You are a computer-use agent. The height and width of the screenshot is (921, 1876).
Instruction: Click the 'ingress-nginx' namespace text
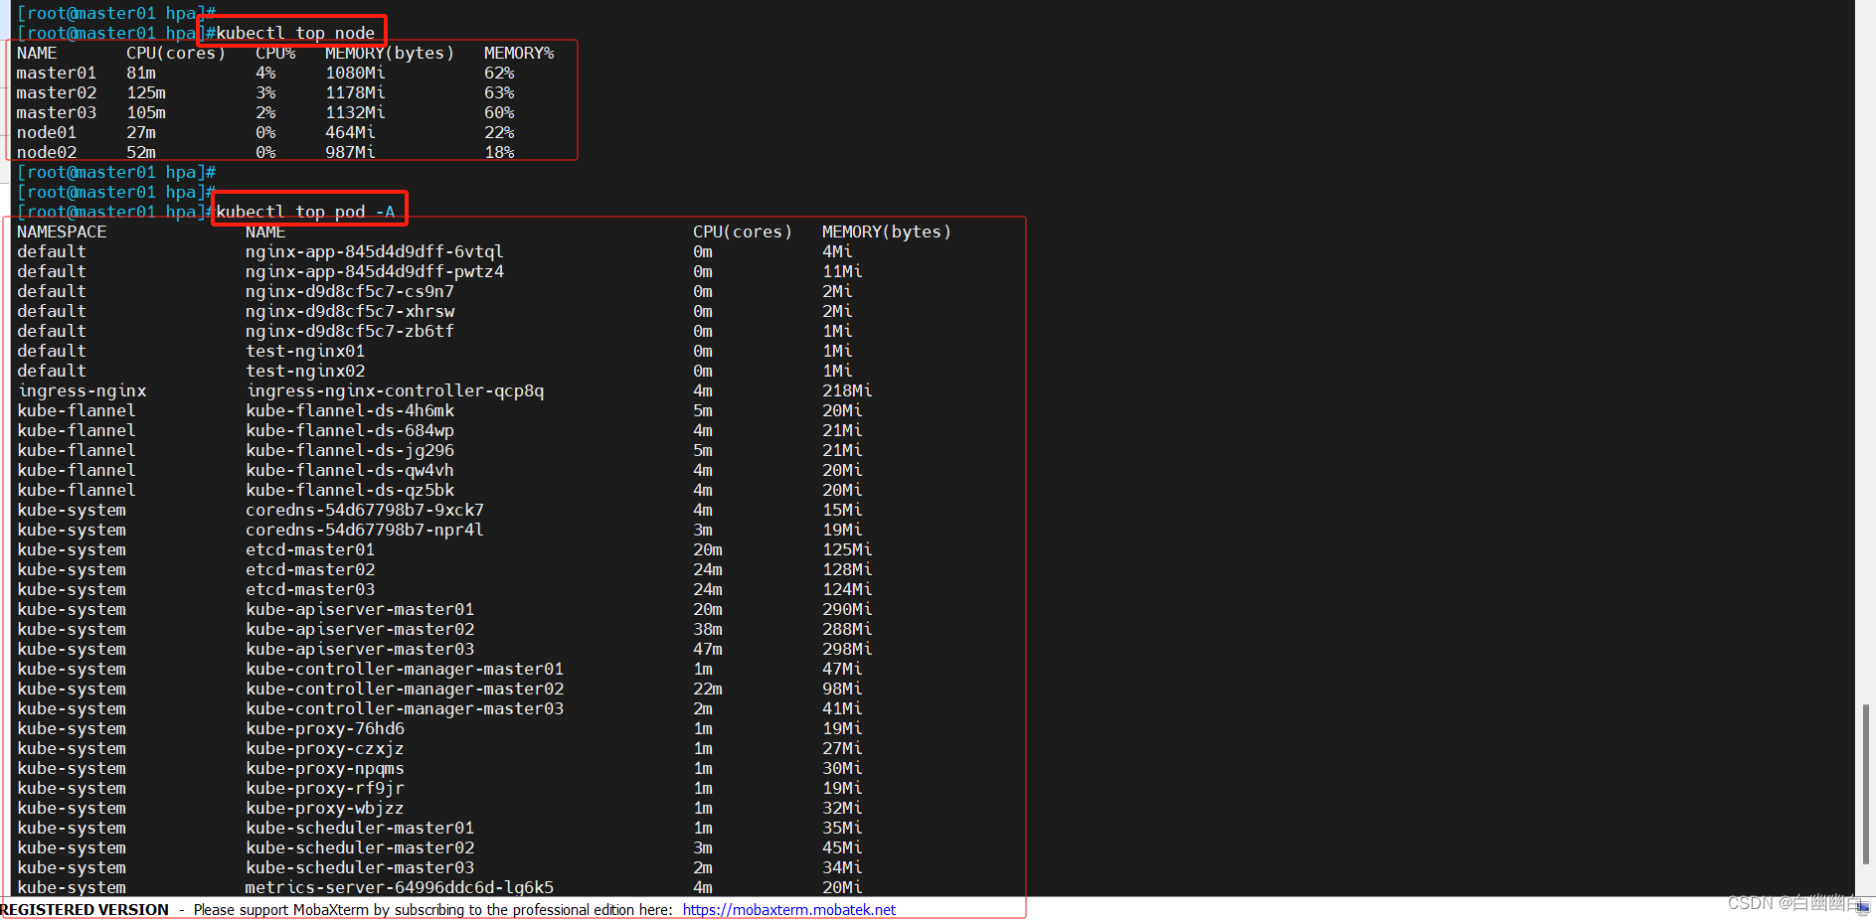(x=82, y=390)
